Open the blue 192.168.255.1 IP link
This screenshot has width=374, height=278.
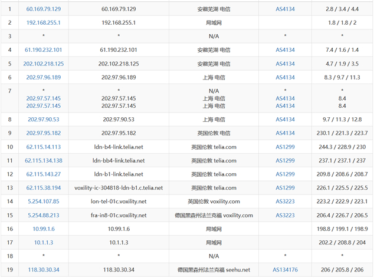tap(44, 23)
